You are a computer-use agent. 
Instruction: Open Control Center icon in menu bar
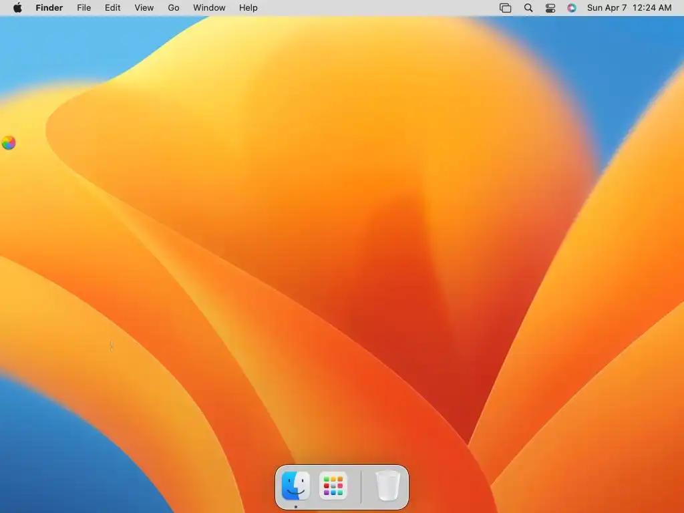tap(550, 8)
